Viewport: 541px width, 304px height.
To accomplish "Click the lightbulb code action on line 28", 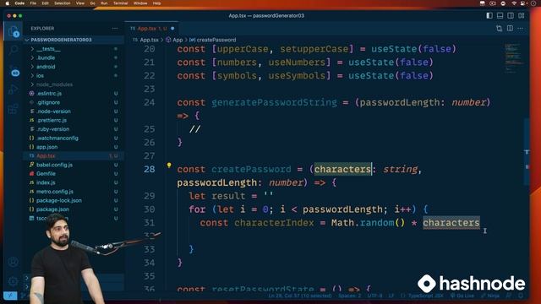I will click(169, 166).
